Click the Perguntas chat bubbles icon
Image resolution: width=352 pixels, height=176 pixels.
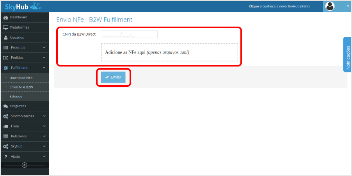[x=6, y=106]
